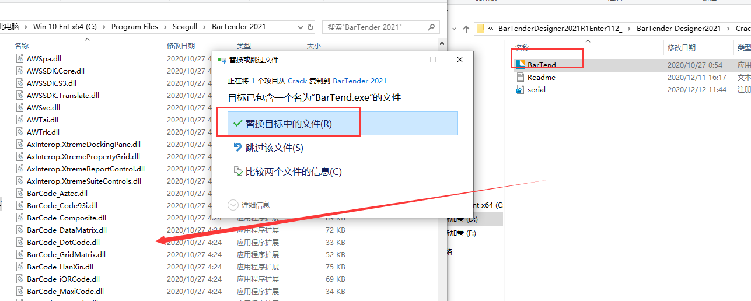The height and width of the screenshot is (301, 751).
Task: Select Readme text file icon in right window
Action: click(521, 77)
